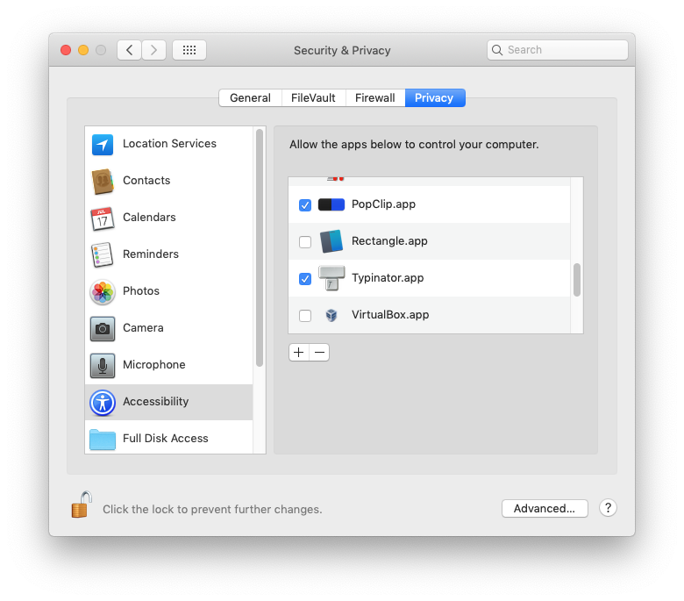Switch to the Firewall tab
The image size is (684, 601).
click(375, 97)
